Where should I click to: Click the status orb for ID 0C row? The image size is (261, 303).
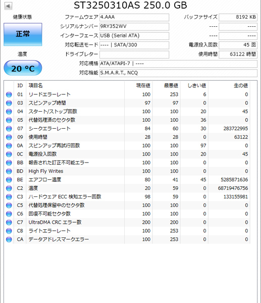(x=9, y=154)
